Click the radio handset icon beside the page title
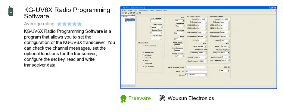Viewport: 283px width, 112px height. coord(11,11)
